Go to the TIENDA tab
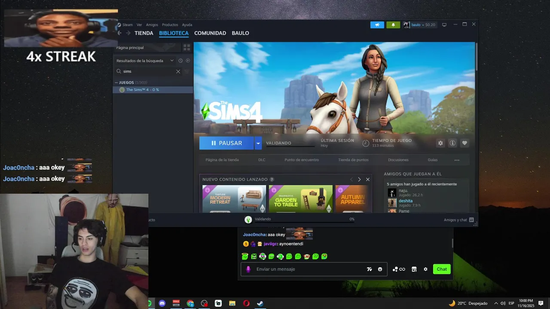This screenshot has width=550, height=309. tap(144, 33)
